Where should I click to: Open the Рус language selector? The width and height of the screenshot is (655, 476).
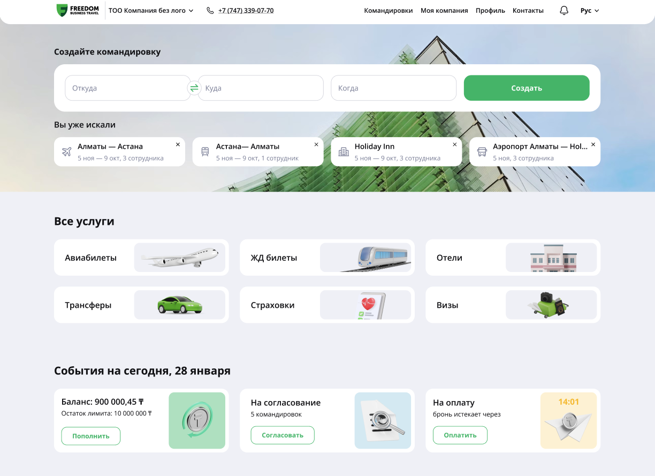point(590,11)
